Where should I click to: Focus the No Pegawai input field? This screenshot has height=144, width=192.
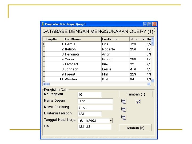(90, 94)
